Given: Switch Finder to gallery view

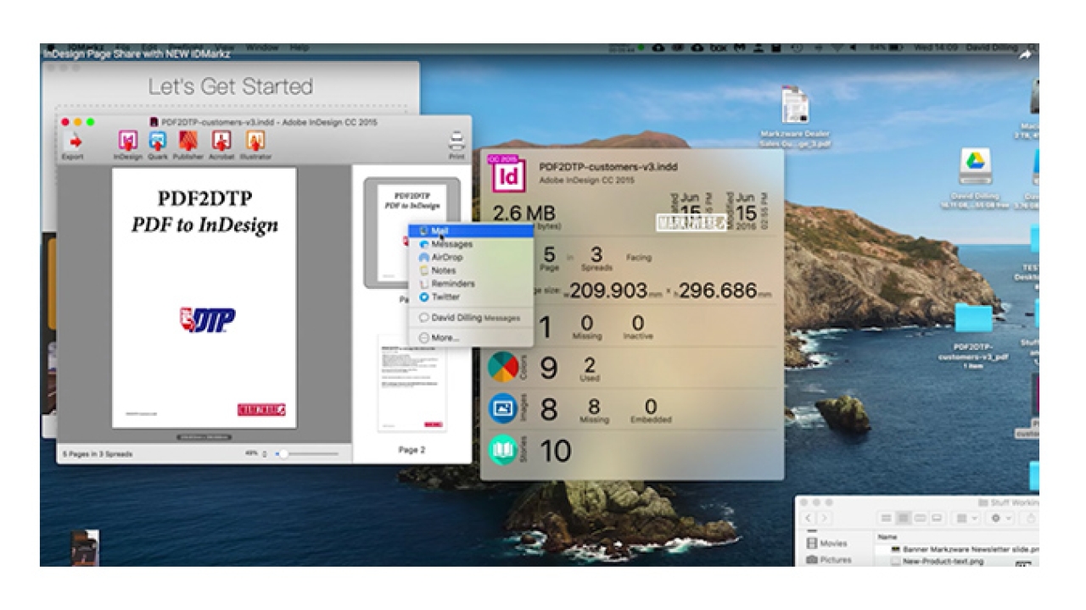Looking at the screenshot, I should pos(937,518).
